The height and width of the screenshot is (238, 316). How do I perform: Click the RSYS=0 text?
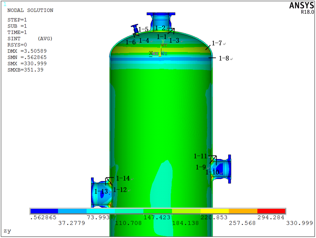[17, 45]
